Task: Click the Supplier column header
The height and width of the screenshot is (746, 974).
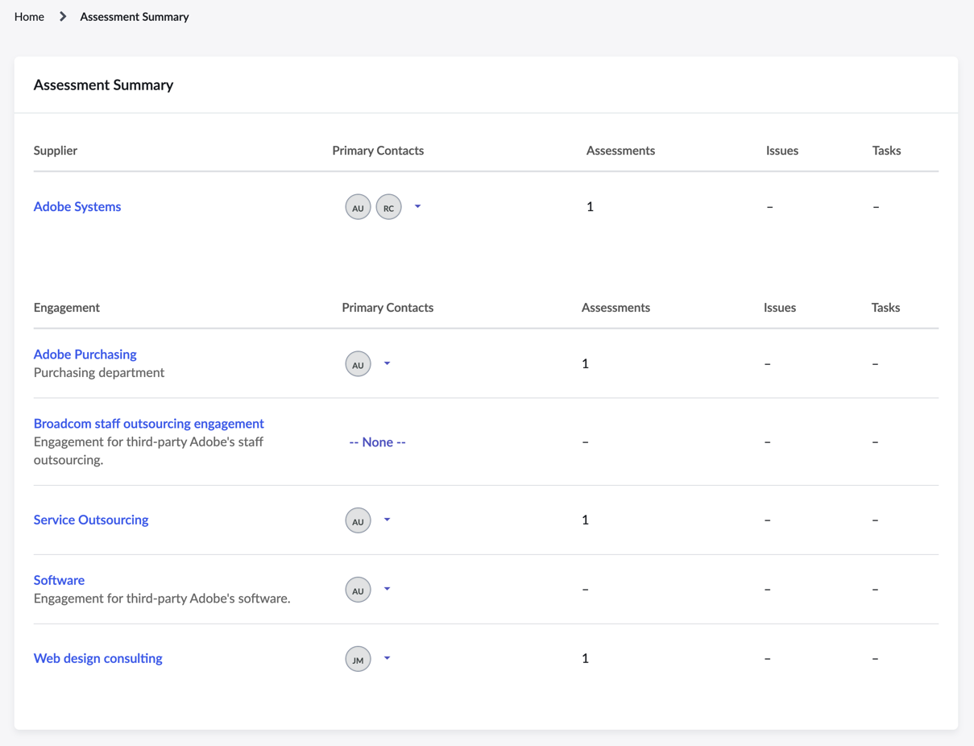Action: pos(56,150)
